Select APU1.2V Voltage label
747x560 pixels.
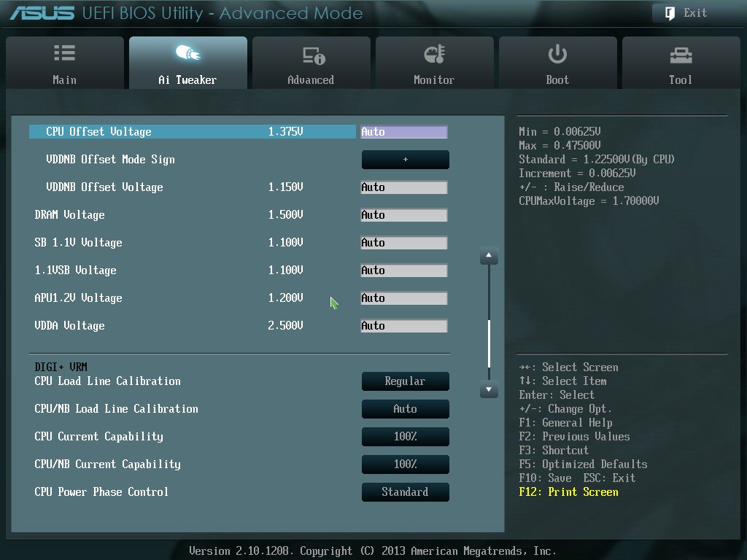(78, 297)
